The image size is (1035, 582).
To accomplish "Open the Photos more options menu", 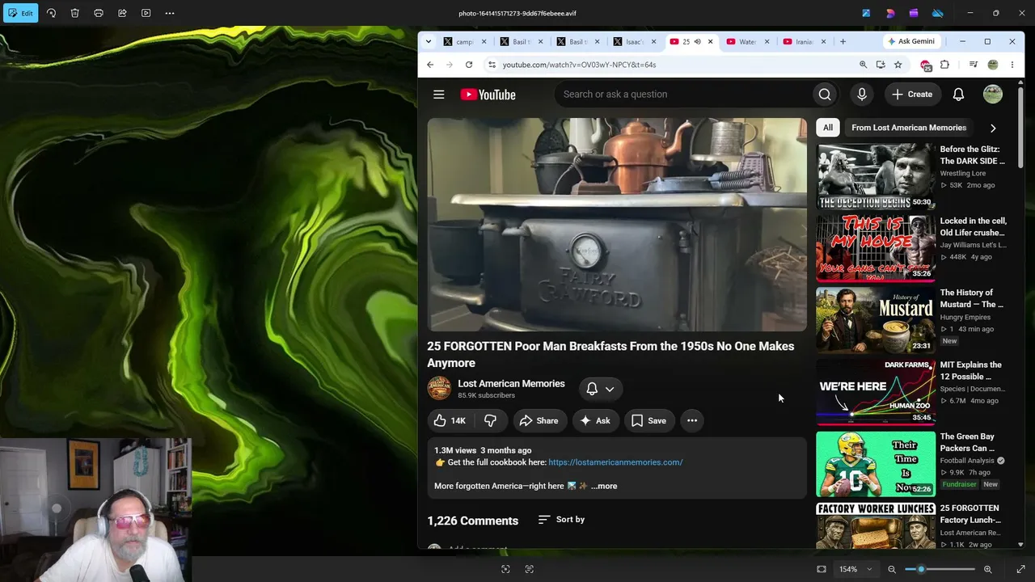I will pyautogui.click(x=169, y=13).
